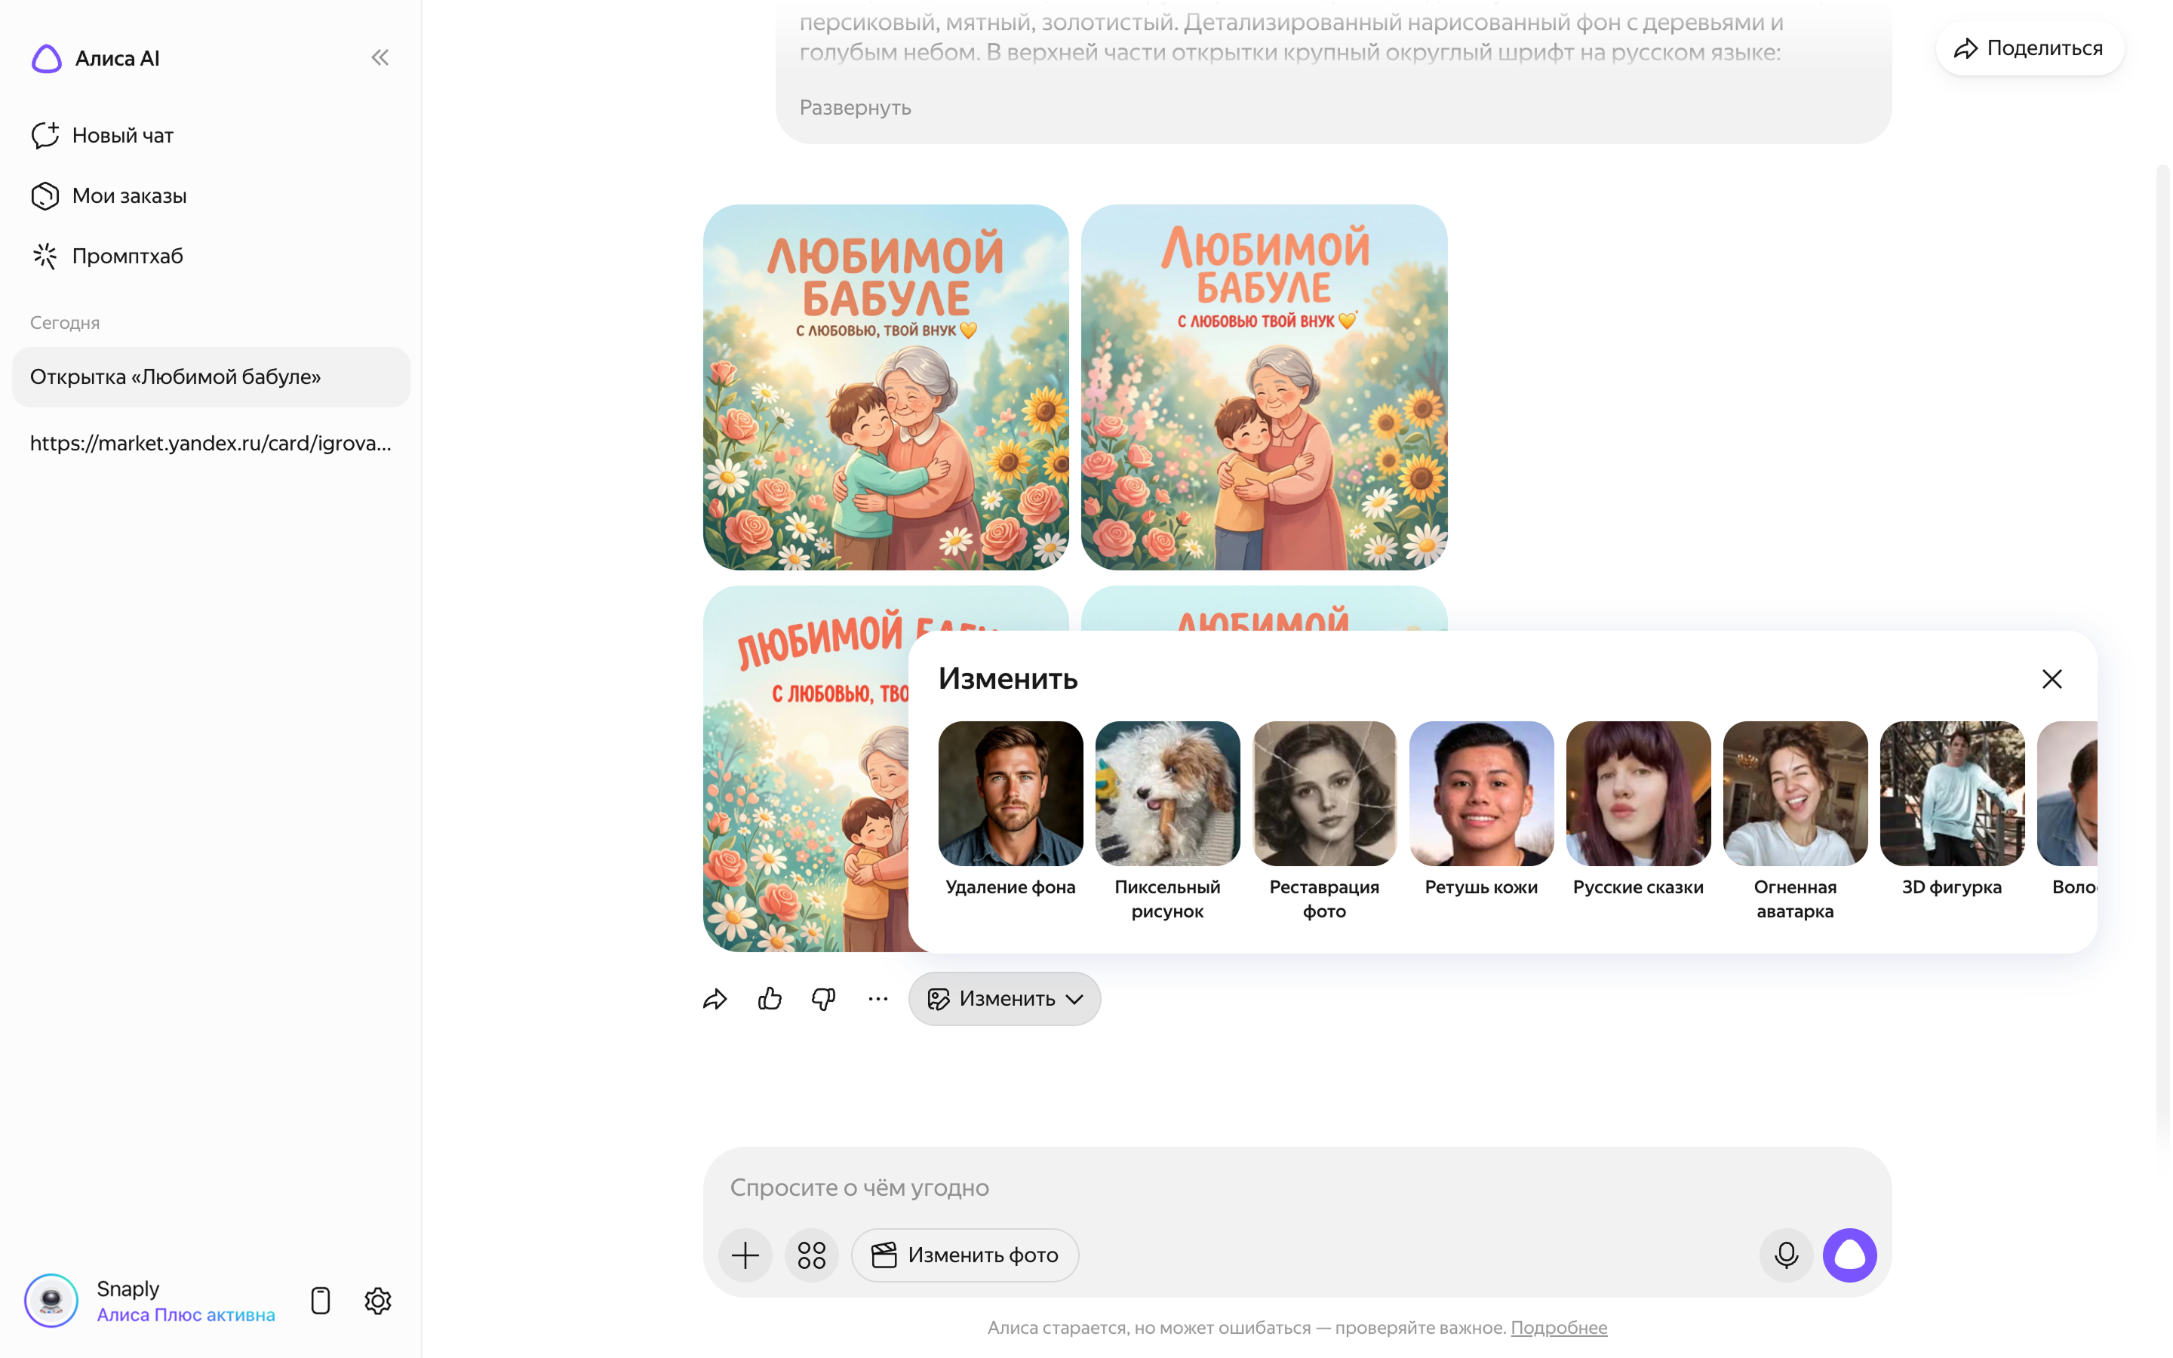Click the plus attach button
Image resolution: width=2173 pixels, height=1358 pixels.
(745, 1255)
